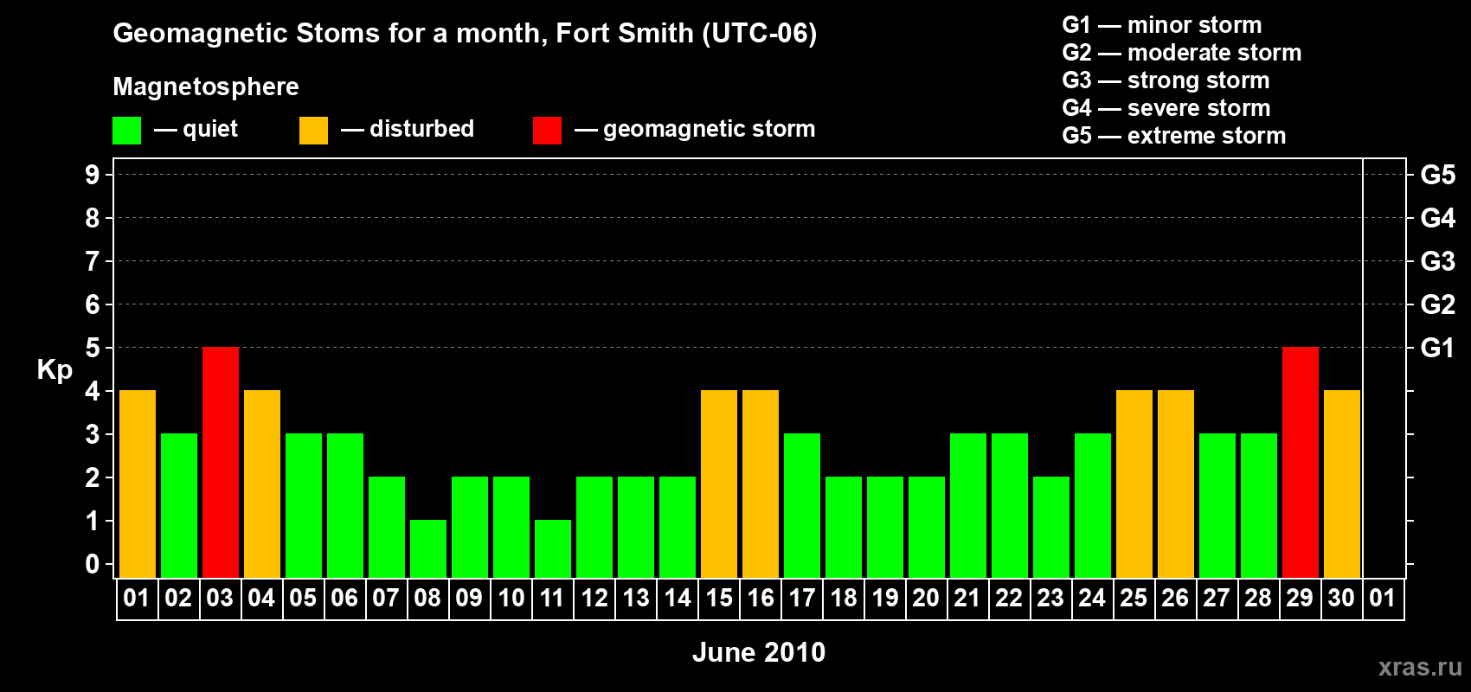Click the orange bar for June 15
Viewport: 1471px width, 692px height.
click(x=719, y=484)
